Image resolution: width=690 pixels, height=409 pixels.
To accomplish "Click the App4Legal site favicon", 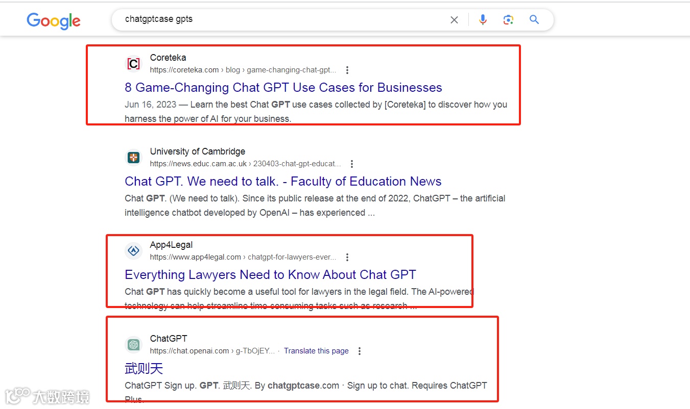I will (x=133, y=251).
